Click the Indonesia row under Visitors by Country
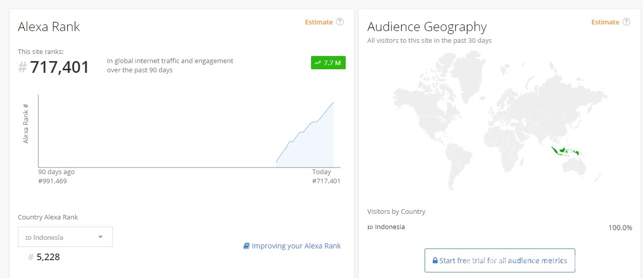Viewport: 643px width, 278px height. (499, 227)
